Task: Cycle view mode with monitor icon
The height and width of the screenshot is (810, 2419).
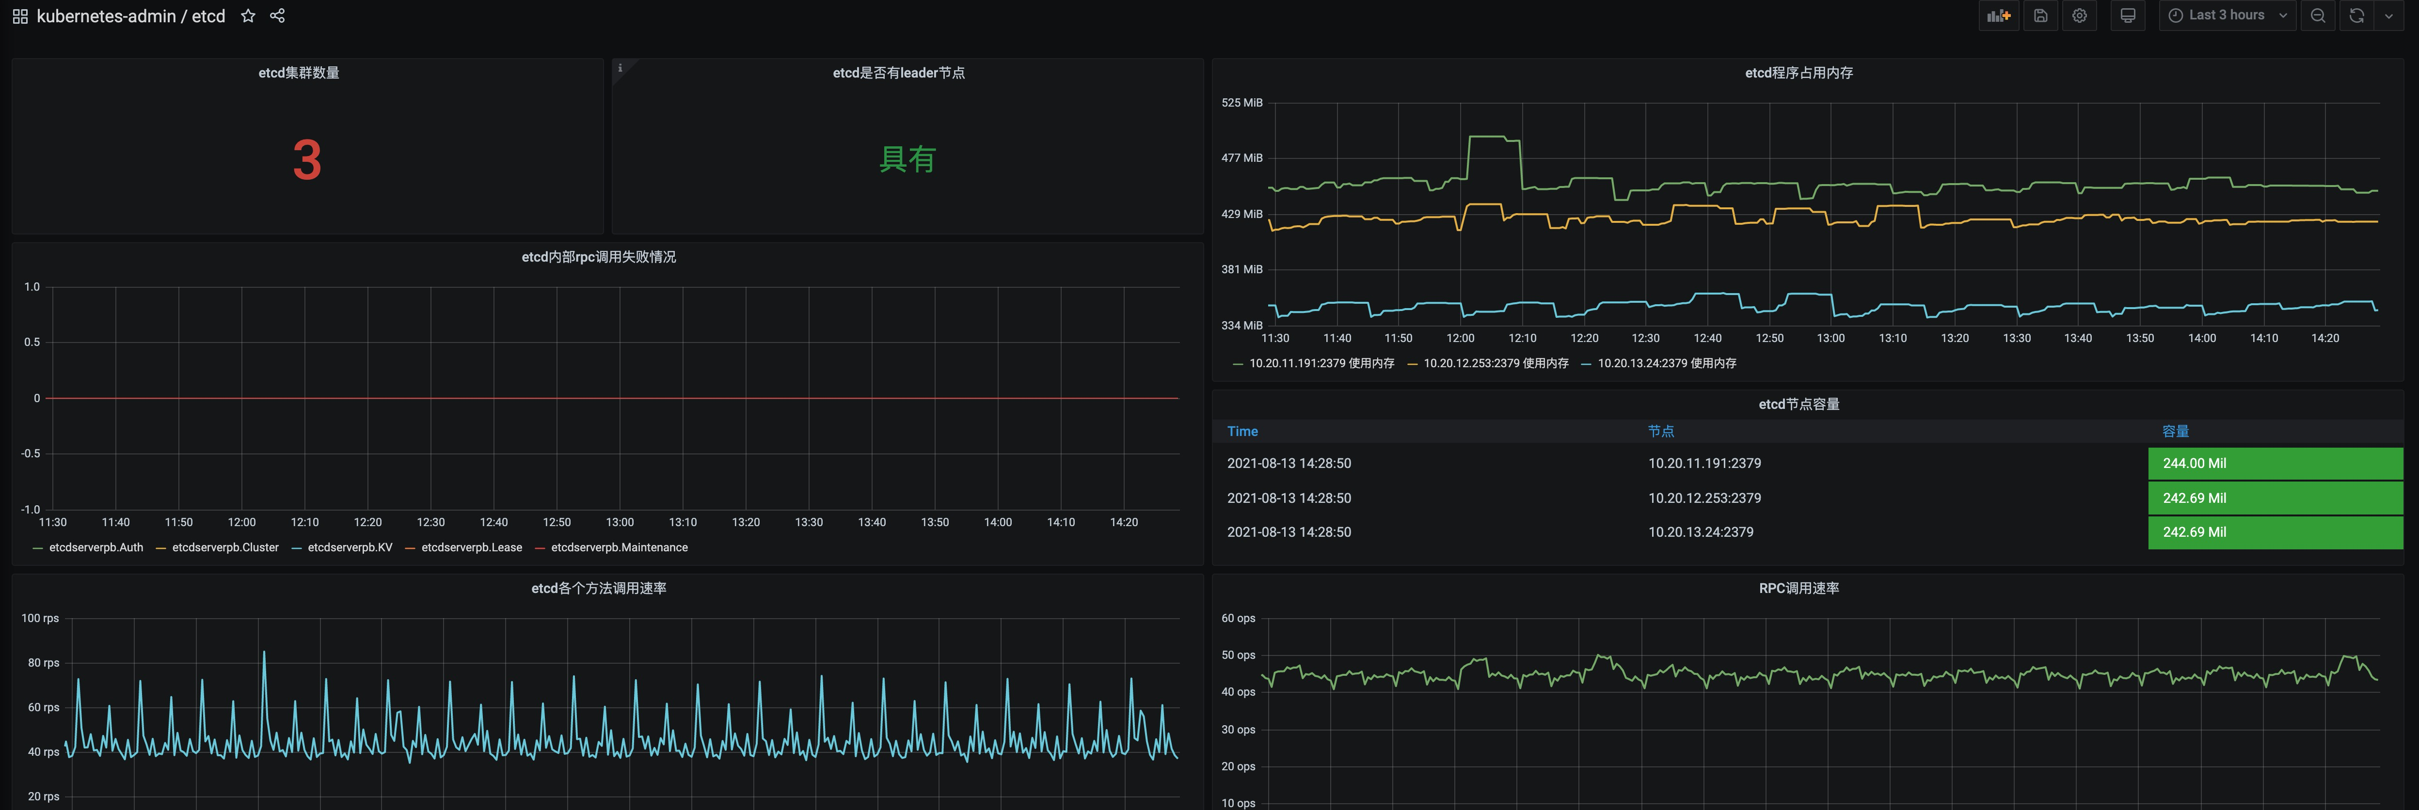Action: tap(2128, 15)
